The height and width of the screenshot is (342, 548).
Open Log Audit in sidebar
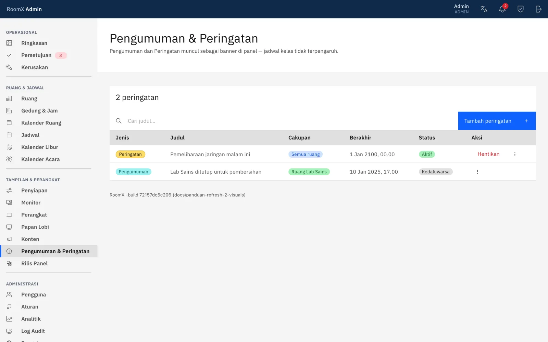tap(49, 331)
